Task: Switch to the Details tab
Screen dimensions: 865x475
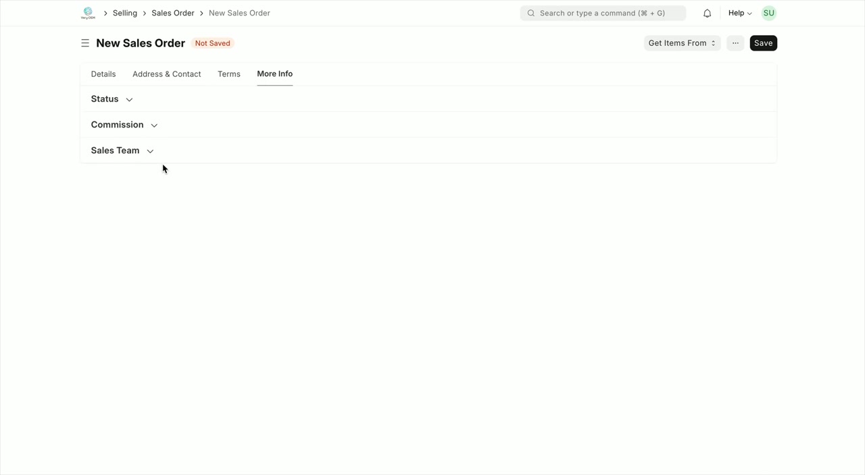Action: click(103, 74)
